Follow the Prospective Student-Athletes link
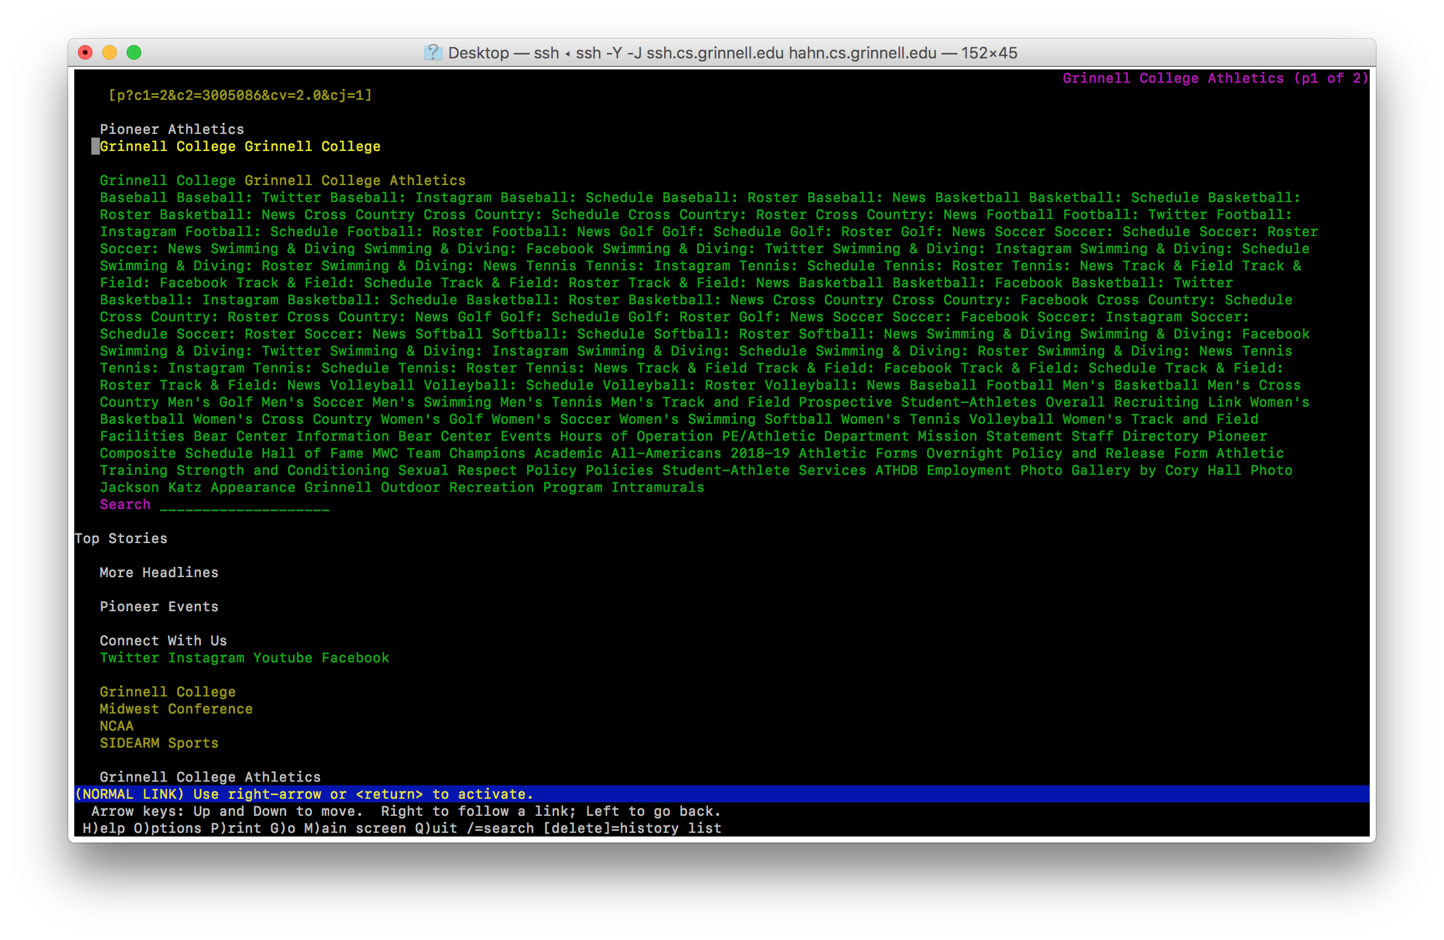This screenshot has width=1444, height=940. pos(917,402)
